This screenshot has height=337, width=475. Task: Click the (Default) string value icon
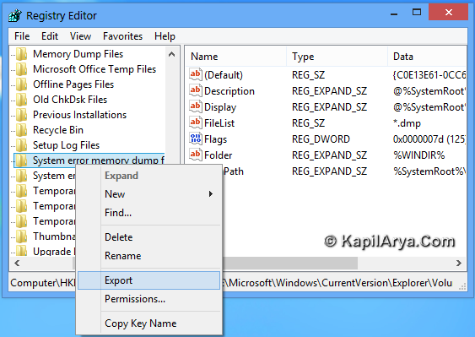pyautogui.click(x=196, y=74)
